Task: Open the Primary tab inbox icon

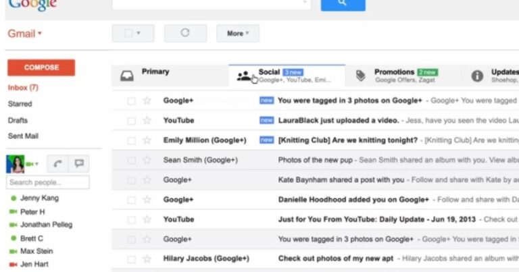Action: click(127, 76)
